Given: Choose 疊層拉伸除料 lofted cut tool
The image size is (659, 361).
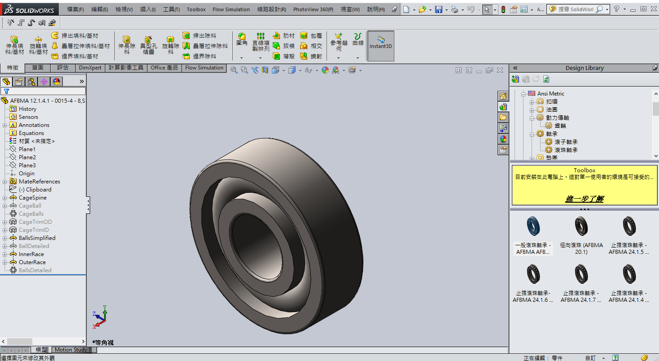Looking at the screenshot, I should tap(205, 46).
